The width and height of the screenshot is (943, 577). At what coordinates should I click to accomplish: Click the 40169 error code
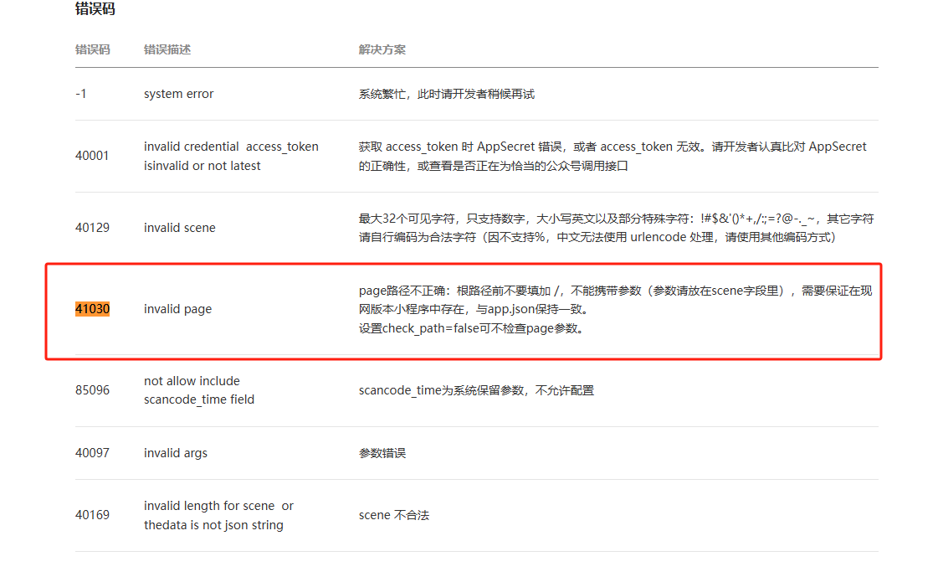[92, 515]
